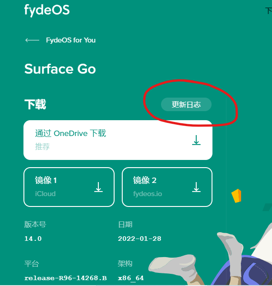
Task: Click the fydeos.io mirror label
Action: 148,194
